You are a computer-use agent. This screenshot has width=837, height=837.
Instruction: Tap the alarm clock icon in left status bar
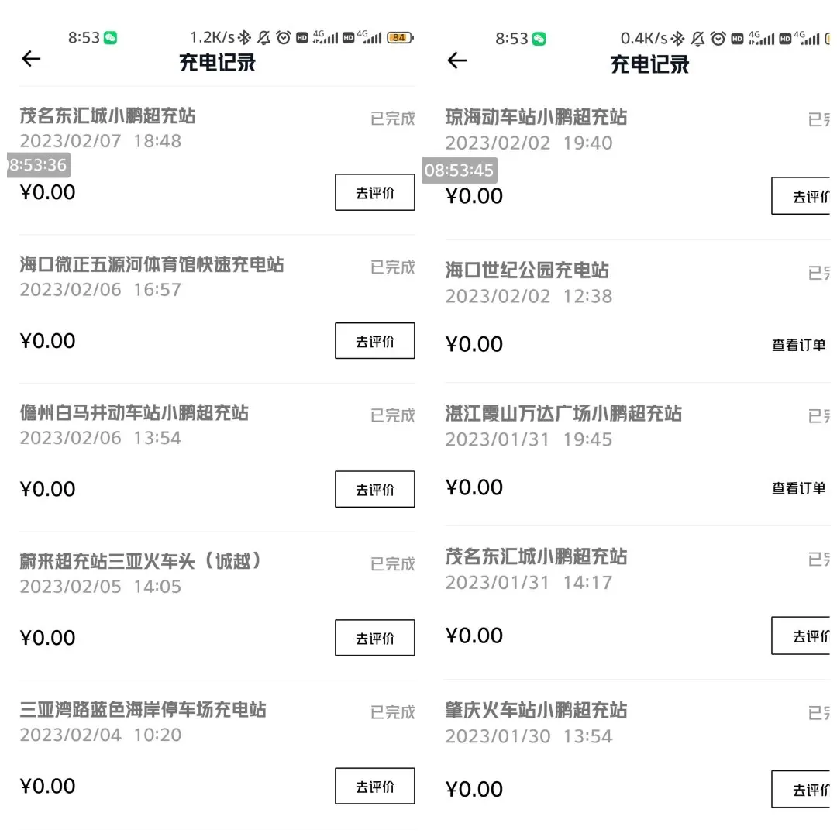tap(284, 37)
